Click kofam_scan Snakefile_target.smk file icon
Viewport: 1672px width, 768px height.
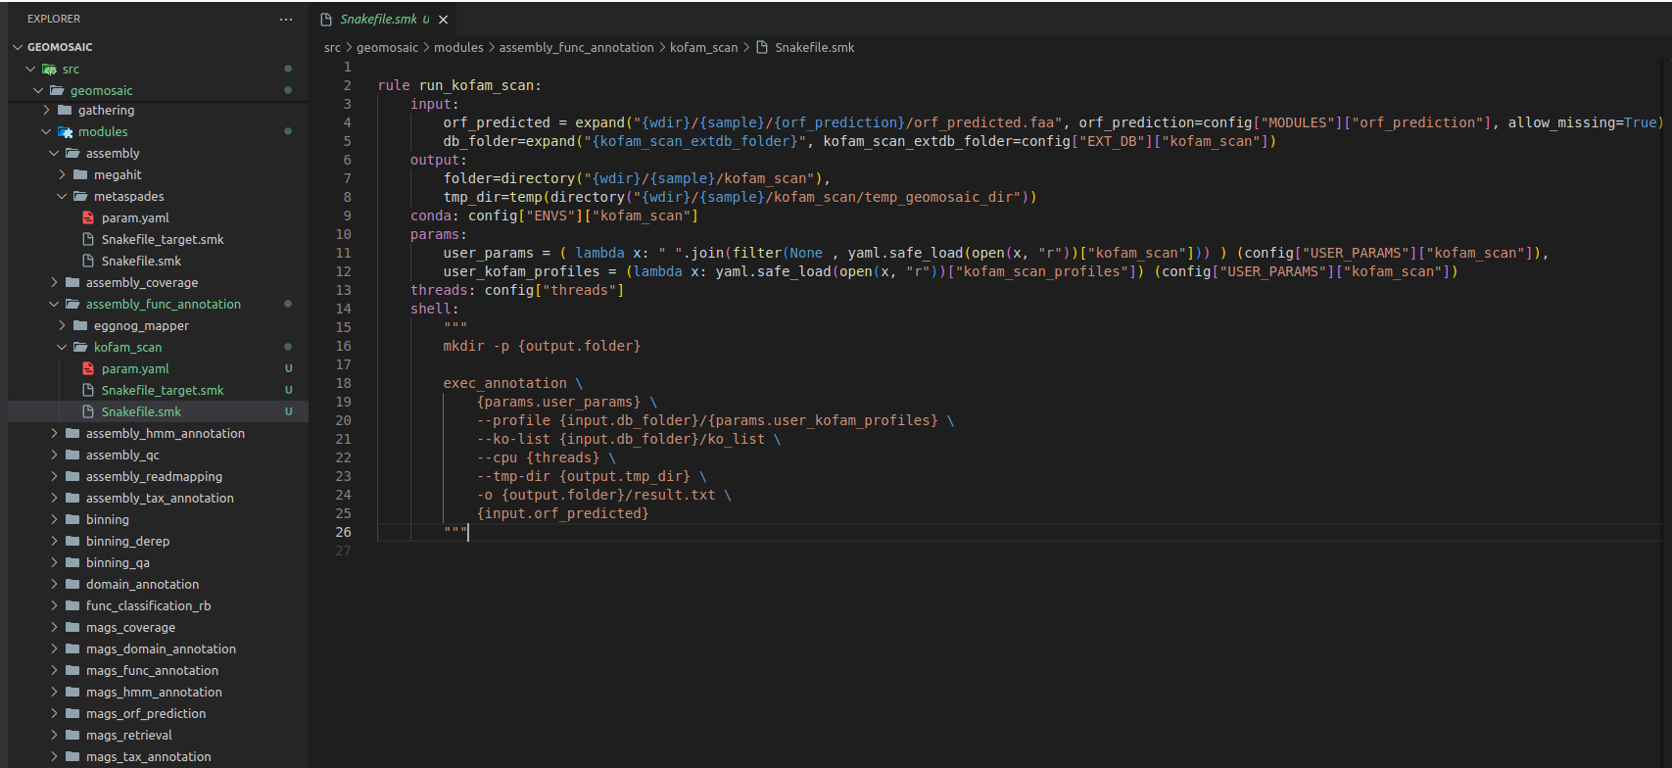[x=88, y=390]
